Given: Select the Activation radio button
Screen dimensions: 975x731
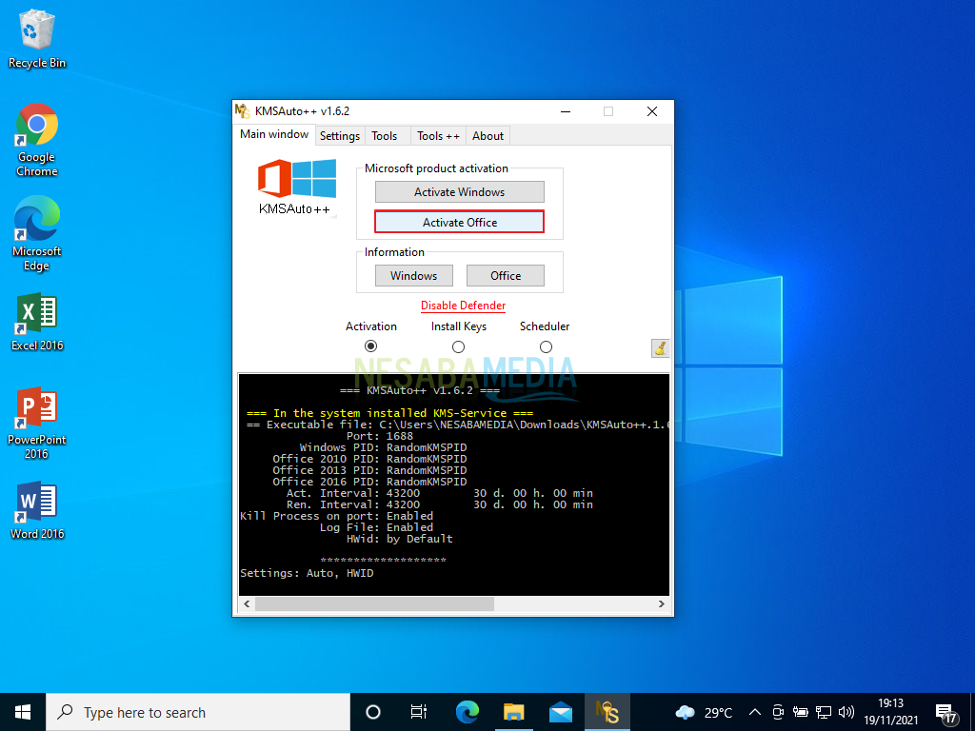Looking at the screenshot, I should point(370,346).
